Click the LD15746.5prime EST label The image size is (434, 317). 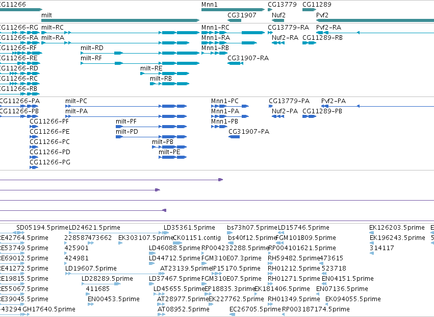click(303, 228)
